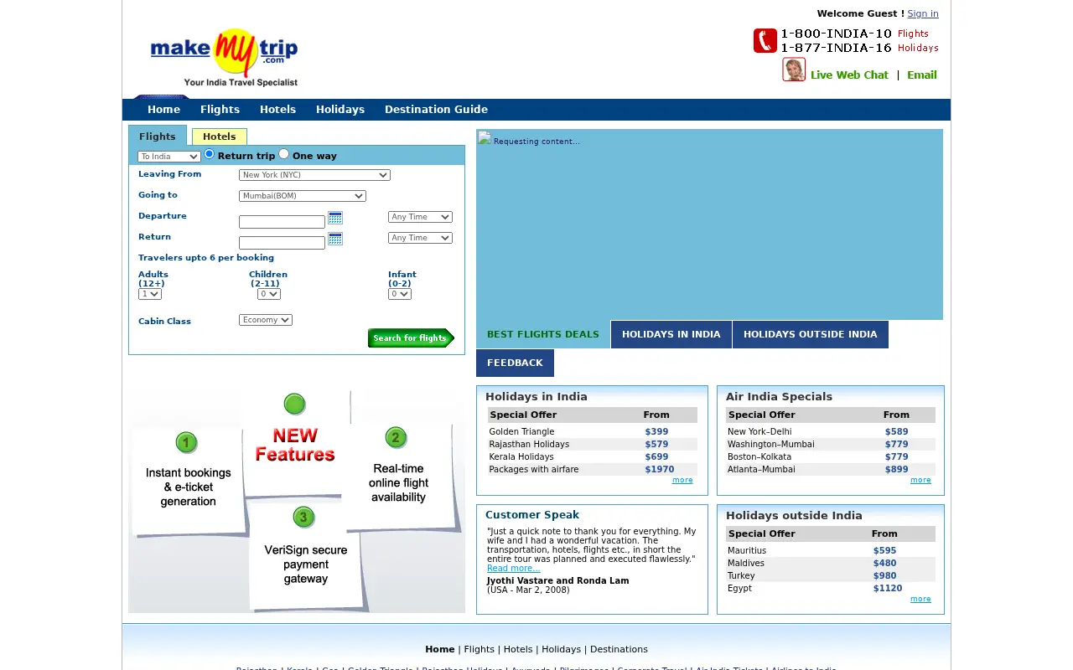Select the Flights search tab
This screenshot has width=1073, height=670.
(x=158, y=136)
